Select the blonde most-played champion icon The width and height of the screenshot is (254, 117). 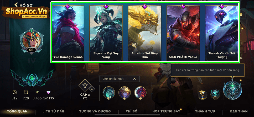[x=125, y=93]
